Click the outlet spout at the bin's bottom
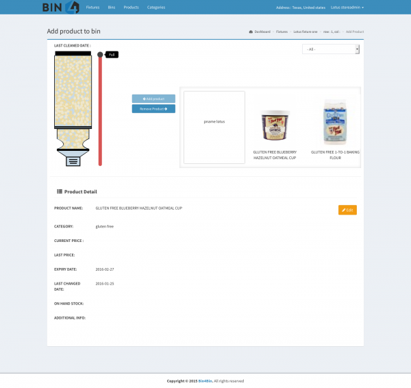 (x=73, y=160)
